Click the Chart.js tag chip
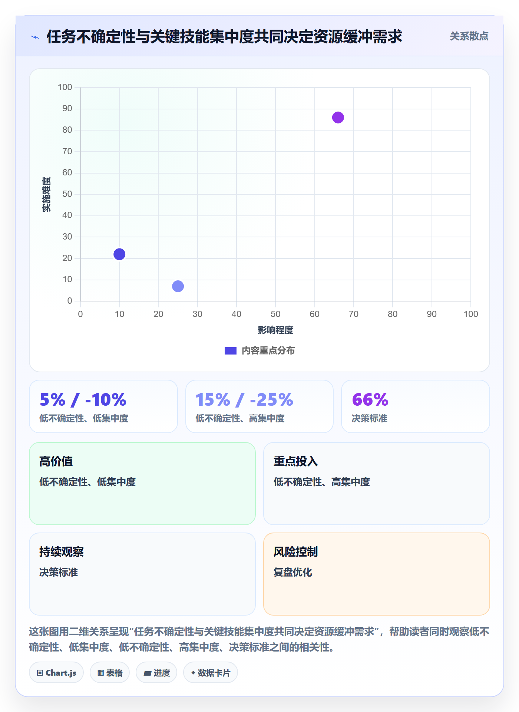 [x=56, y=673]
